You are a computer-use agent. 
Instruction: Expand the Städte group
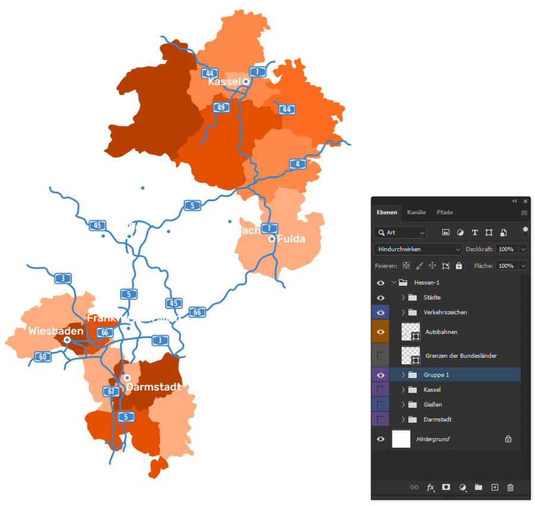coord(403,298)
